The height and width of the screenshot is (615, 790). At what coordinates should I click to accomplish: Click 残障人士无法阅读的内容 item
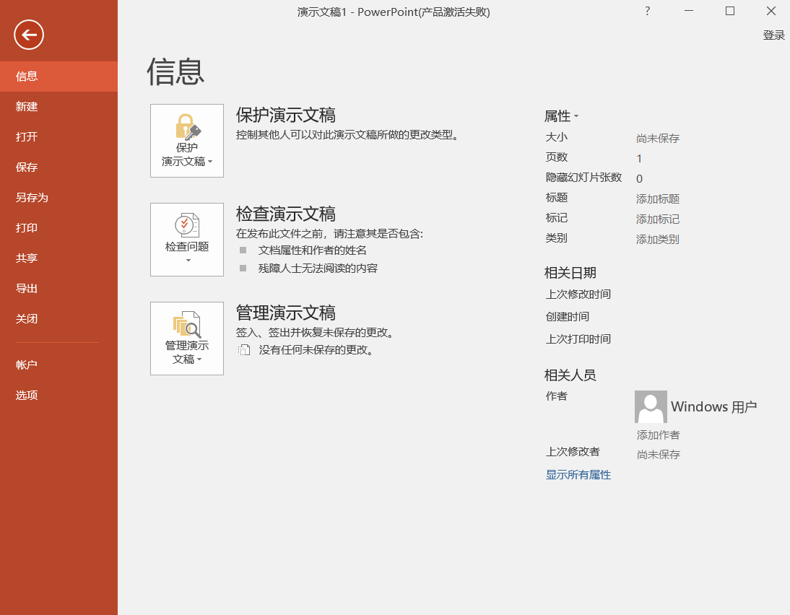318,269
